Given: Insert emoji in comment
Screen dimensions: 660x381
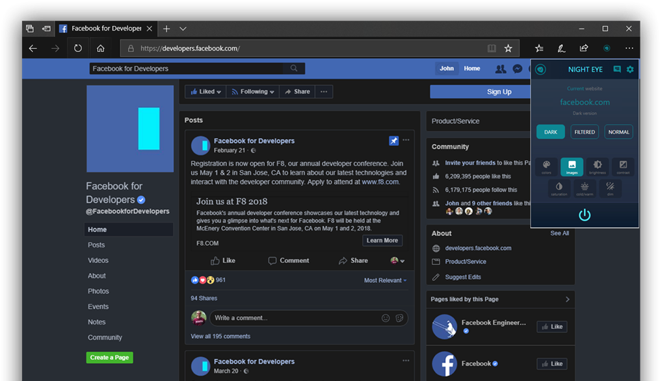Looking at the screenshot, I should pos(386,318).
